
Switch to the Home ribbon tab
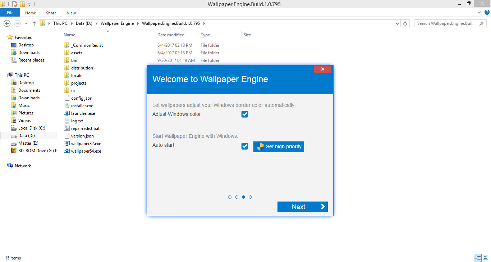31,13
